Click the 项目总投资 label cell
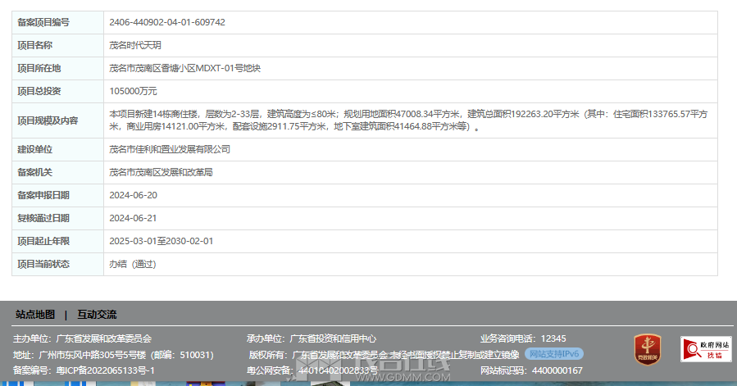This screenshot has height=386, width=737. tap(58, 91)
